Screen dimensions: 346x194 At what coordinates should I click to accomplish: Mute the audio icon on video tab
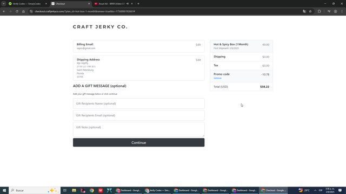coord(128,4)
